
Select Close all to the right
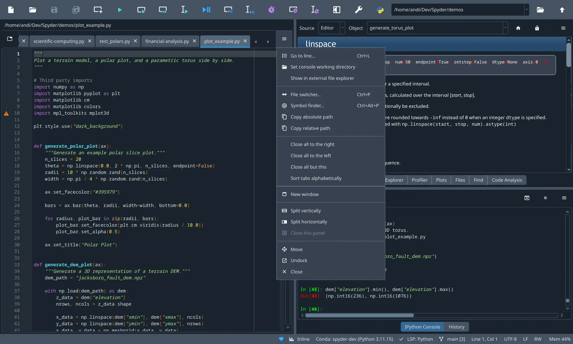point(331,144)
